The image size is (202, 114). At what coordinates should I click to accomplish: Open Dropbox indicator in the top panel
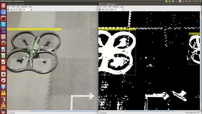173,1
